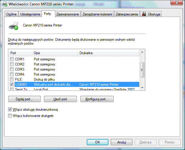Image resolution: width=185 pixels, height=150 pixels.
Task: Open the Zaawansowane tab
Action: click(x=68, y=14)
